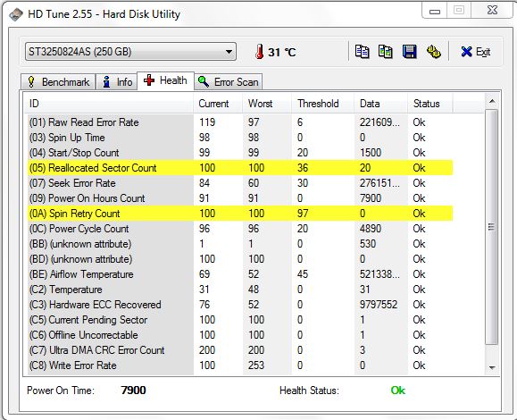The width and height of the screenshot is (517, 420).
Task: Click threshold value 97 in Spin Retry row
Action: (303, 214)
